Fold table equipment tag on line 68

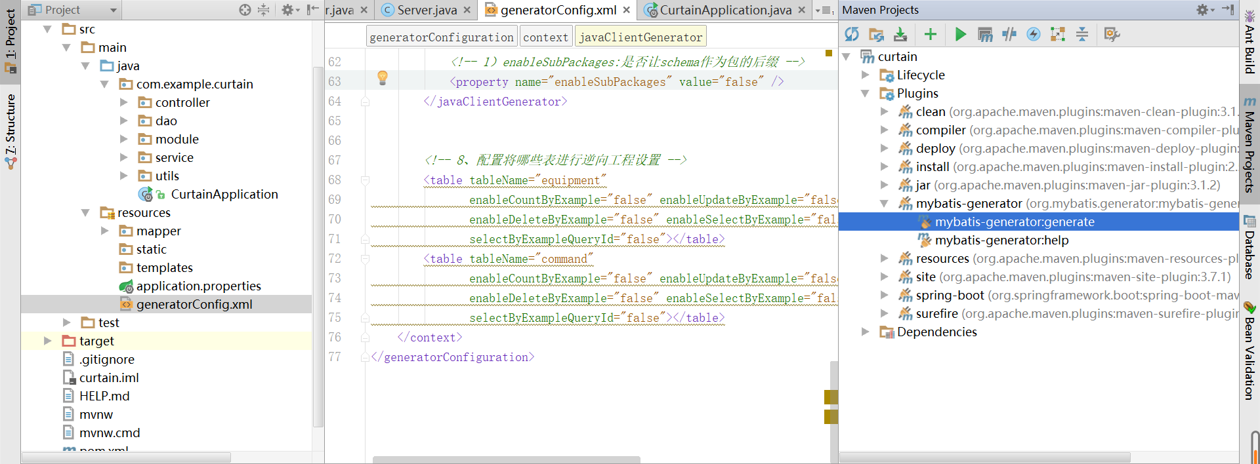(365, 180)
